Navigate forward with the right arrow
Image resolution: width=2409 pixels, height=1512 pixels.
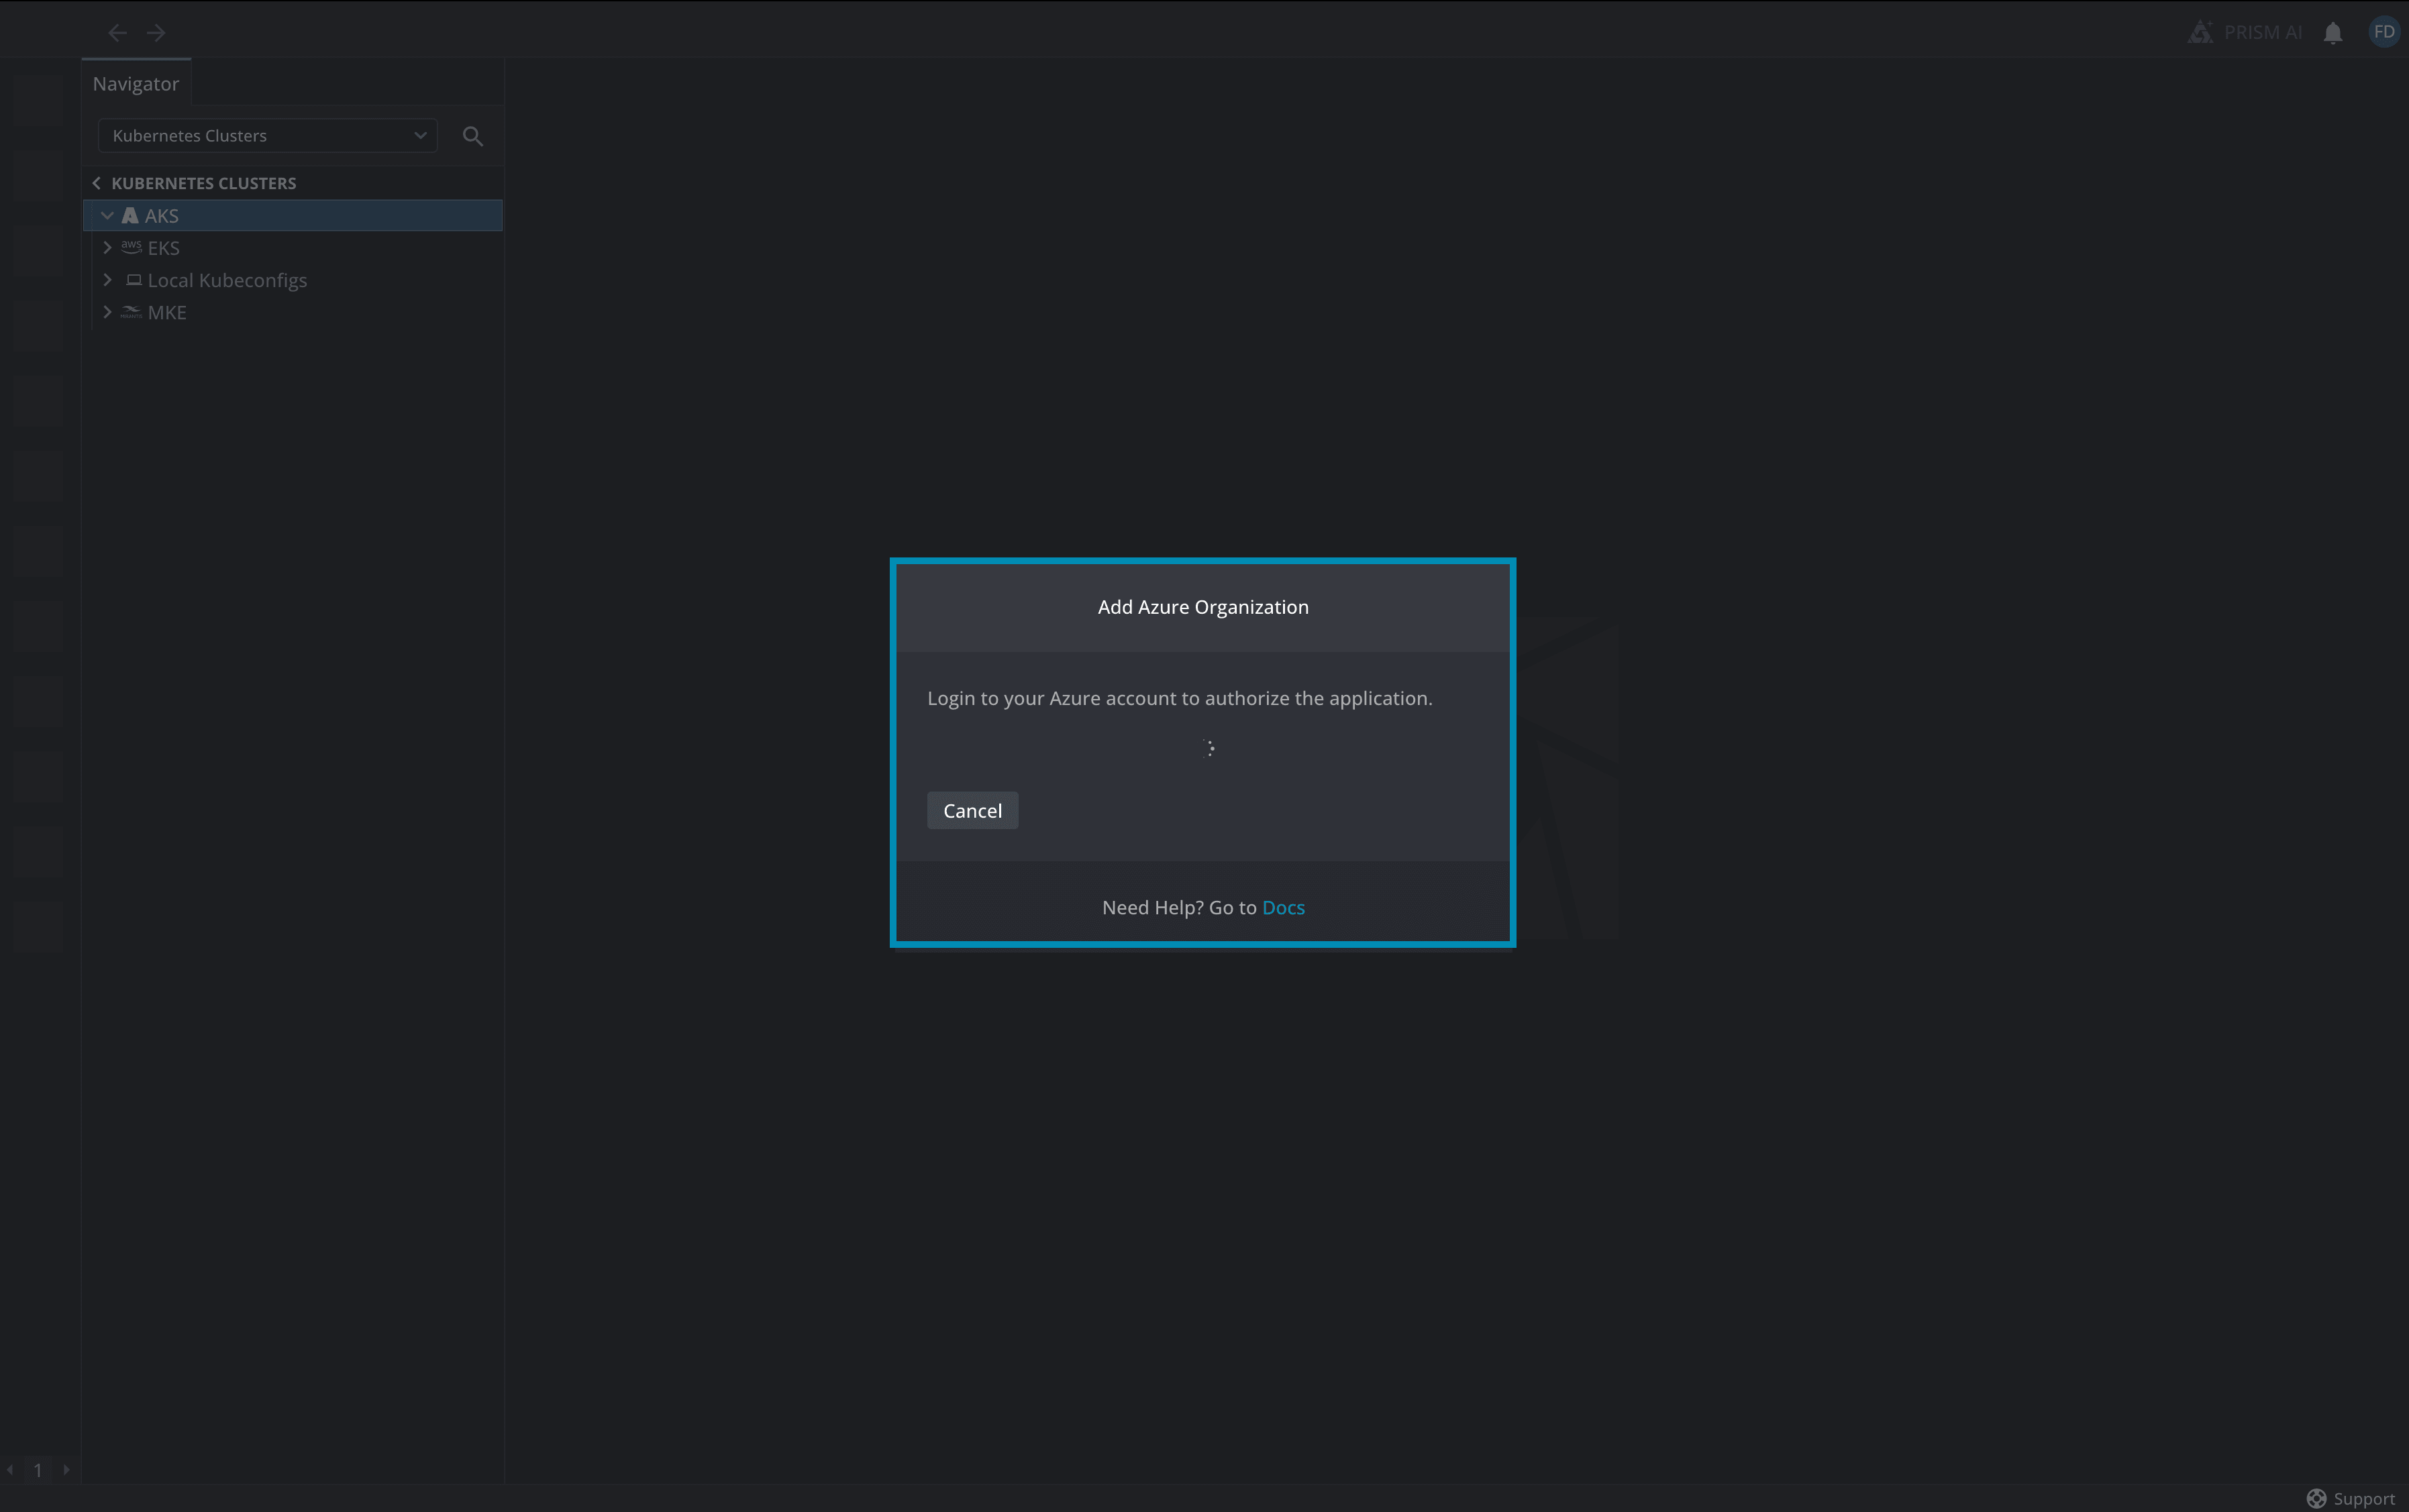pyautogui.click(x=156, y=32)
